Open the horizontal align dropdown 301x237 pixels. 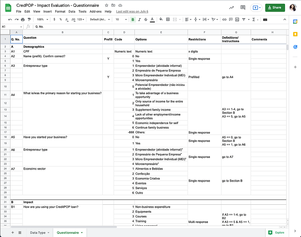[x=188, y=19]
